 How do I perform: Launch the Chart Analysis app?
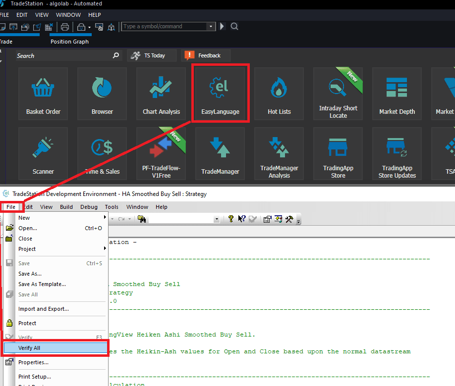(161, 93)
